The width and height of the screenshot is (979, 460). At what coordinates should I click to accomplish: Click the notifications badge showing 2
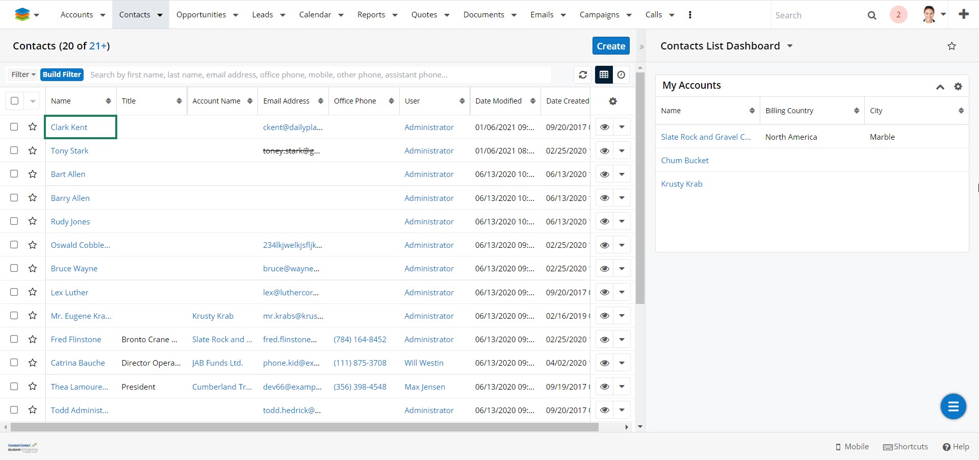(x=898, y=15)
